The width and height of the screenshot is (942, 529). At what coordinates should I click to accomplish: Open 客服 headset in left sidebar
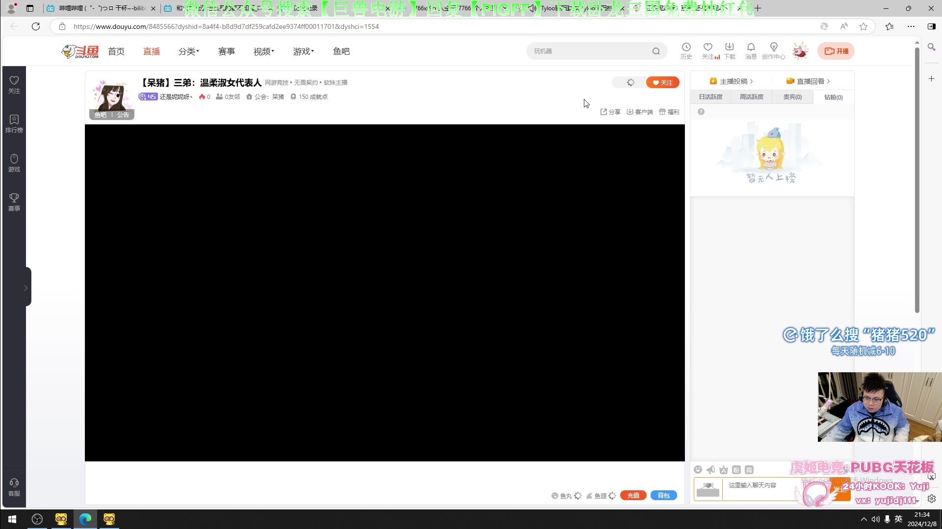(14, 487)
